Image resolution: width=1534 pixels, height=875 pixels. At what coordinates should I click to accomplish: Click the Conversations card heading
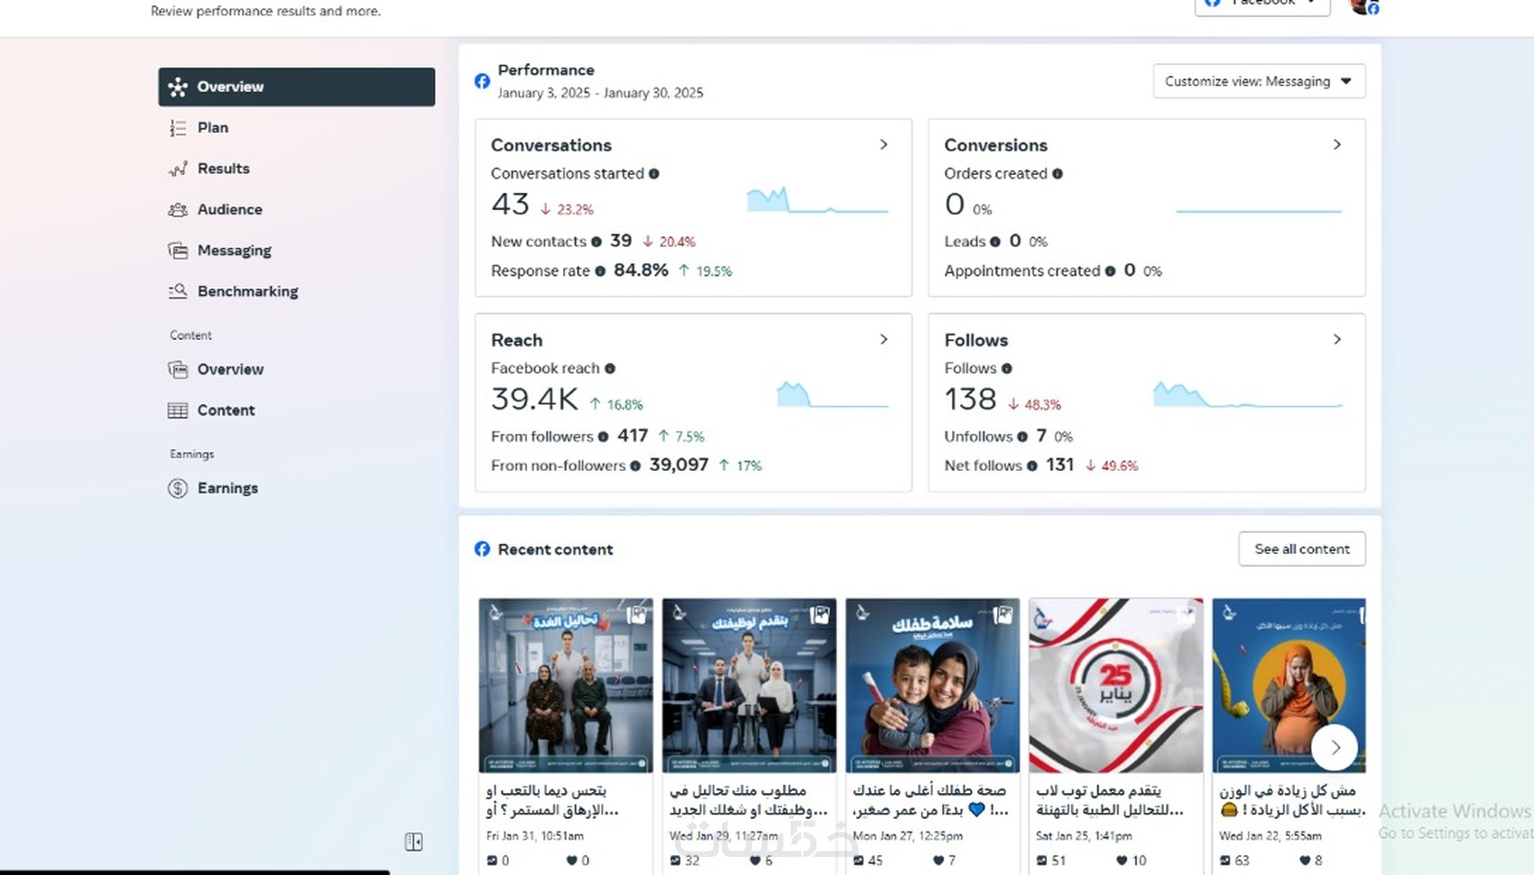(551, 145)
